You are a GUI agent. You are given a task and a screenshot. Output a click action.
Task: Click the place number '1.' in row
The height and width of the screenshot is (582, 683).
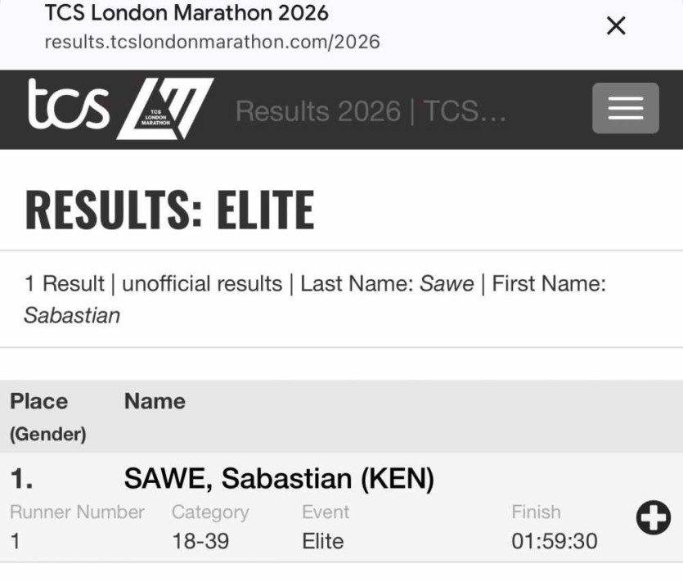[x=21, y=479]
